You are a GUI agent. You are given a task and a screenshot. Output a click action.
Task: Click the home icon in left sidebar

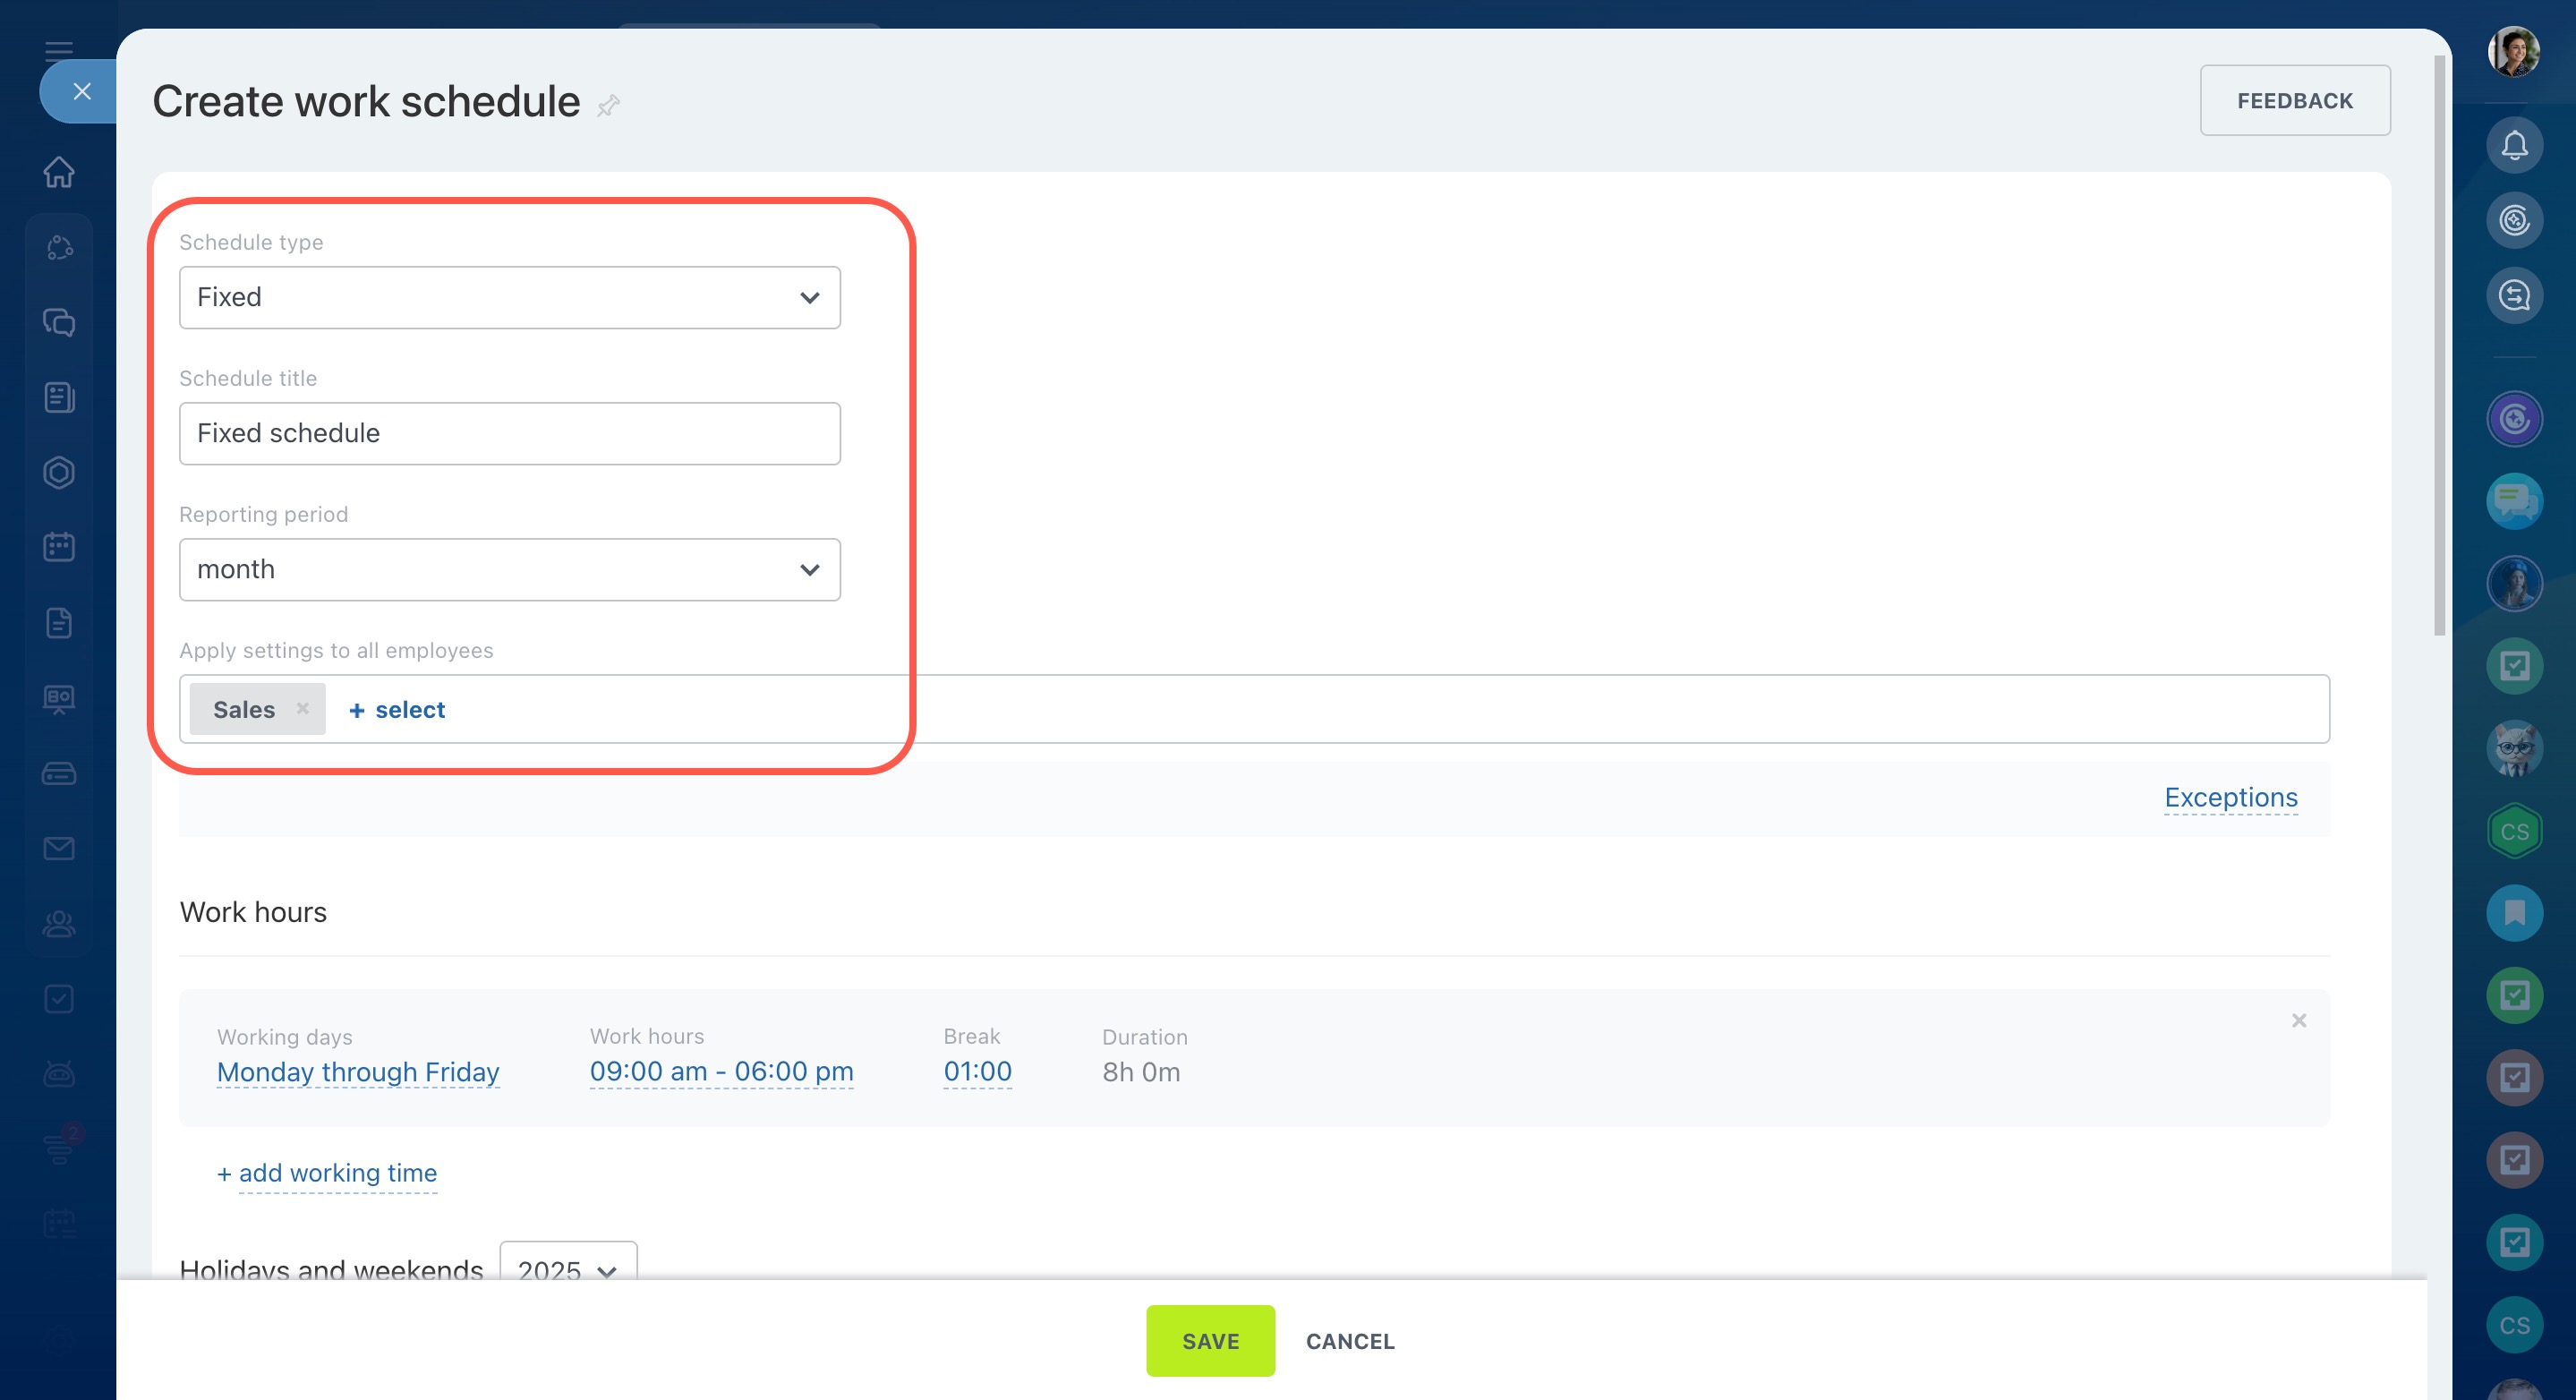pos(59,172)
